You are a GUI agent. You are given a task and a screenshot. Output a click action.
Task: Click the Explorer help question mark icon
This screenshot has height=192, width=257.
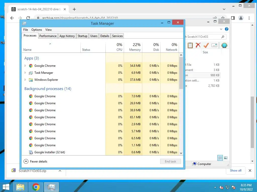[x=227, y=29]
